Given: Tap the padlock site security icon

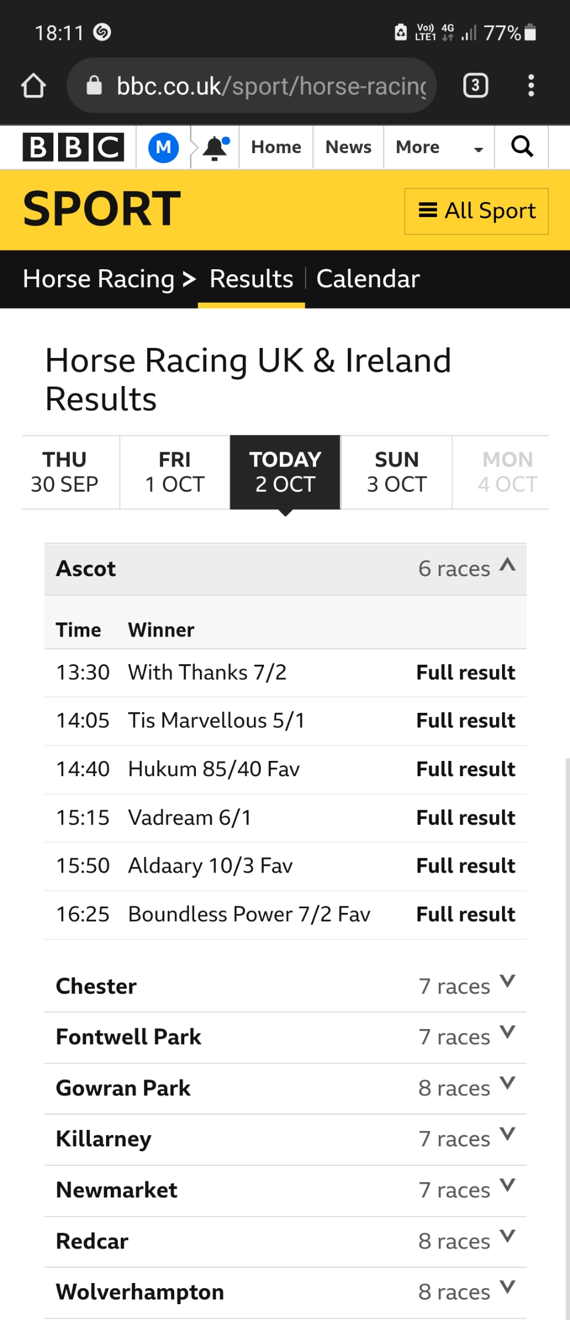Looking at the screenshot, I should point(94,86).
